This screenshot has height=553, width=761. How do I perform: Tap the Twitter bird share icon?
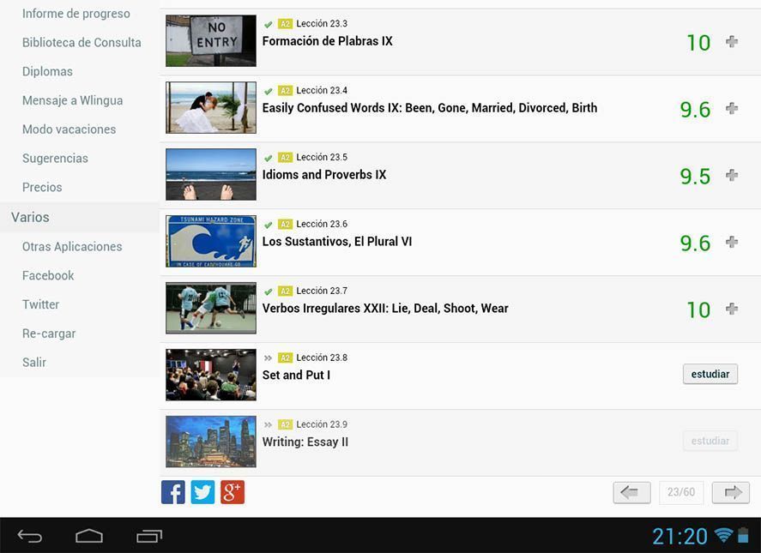[202, 492]
